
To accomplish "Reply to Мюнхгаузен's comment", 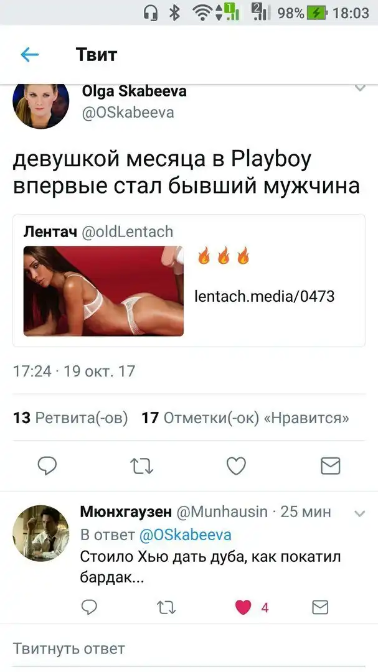I will tap(89, 607).
